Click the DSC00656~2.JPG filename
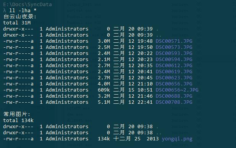This screenshot has width=236, height=148. pos(177,90)
